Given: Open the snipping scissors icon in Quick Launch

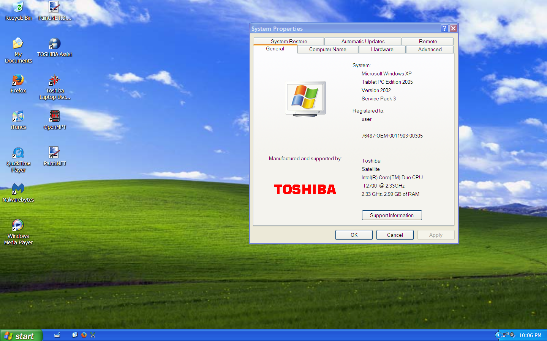Looking at the screenshot, I should (93, 335).
